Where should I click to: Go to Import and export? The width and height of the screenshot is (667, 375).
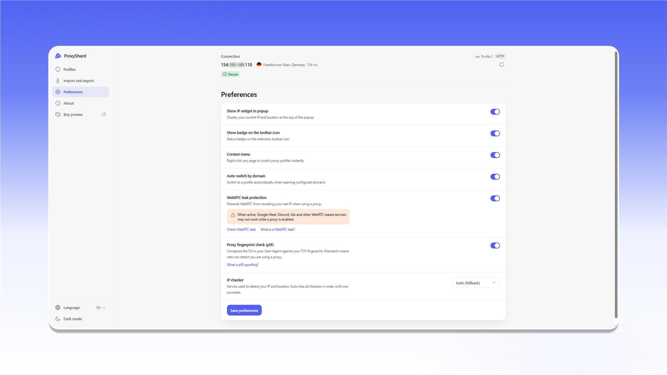tap(80, 81)
